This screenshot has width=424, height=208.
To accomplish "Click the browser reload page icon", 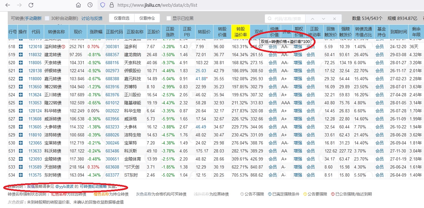I will pyautogui.click(x=31, y=5).
